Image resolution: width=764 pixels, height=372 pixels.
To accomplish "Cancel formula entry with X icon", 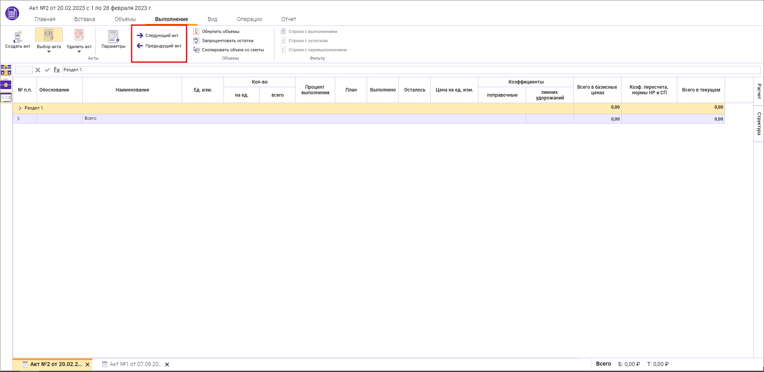I will point(38,70).
